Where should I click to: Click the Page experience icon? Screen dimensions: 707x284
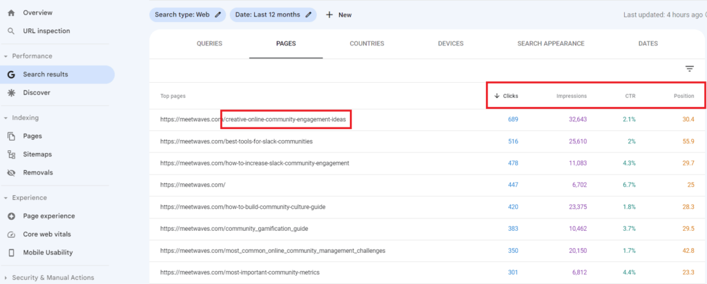(x=12, y=216)
